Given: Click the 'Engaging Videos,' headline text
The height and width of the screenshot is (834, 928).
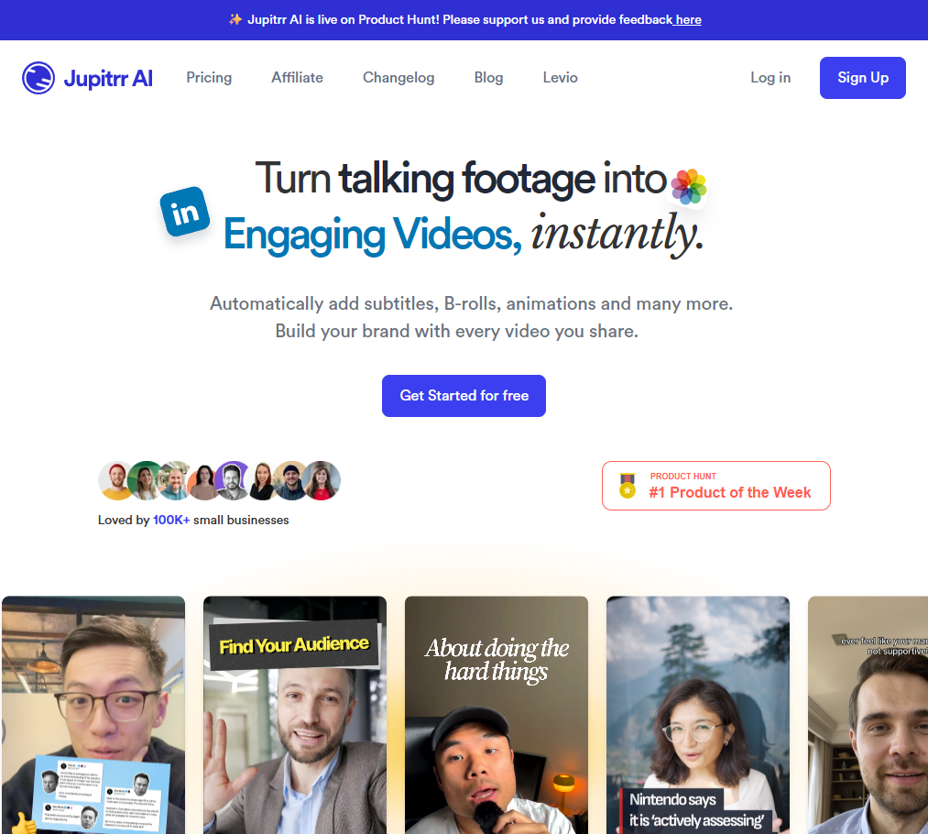Looking at the screenshot, I should [372, 235].
